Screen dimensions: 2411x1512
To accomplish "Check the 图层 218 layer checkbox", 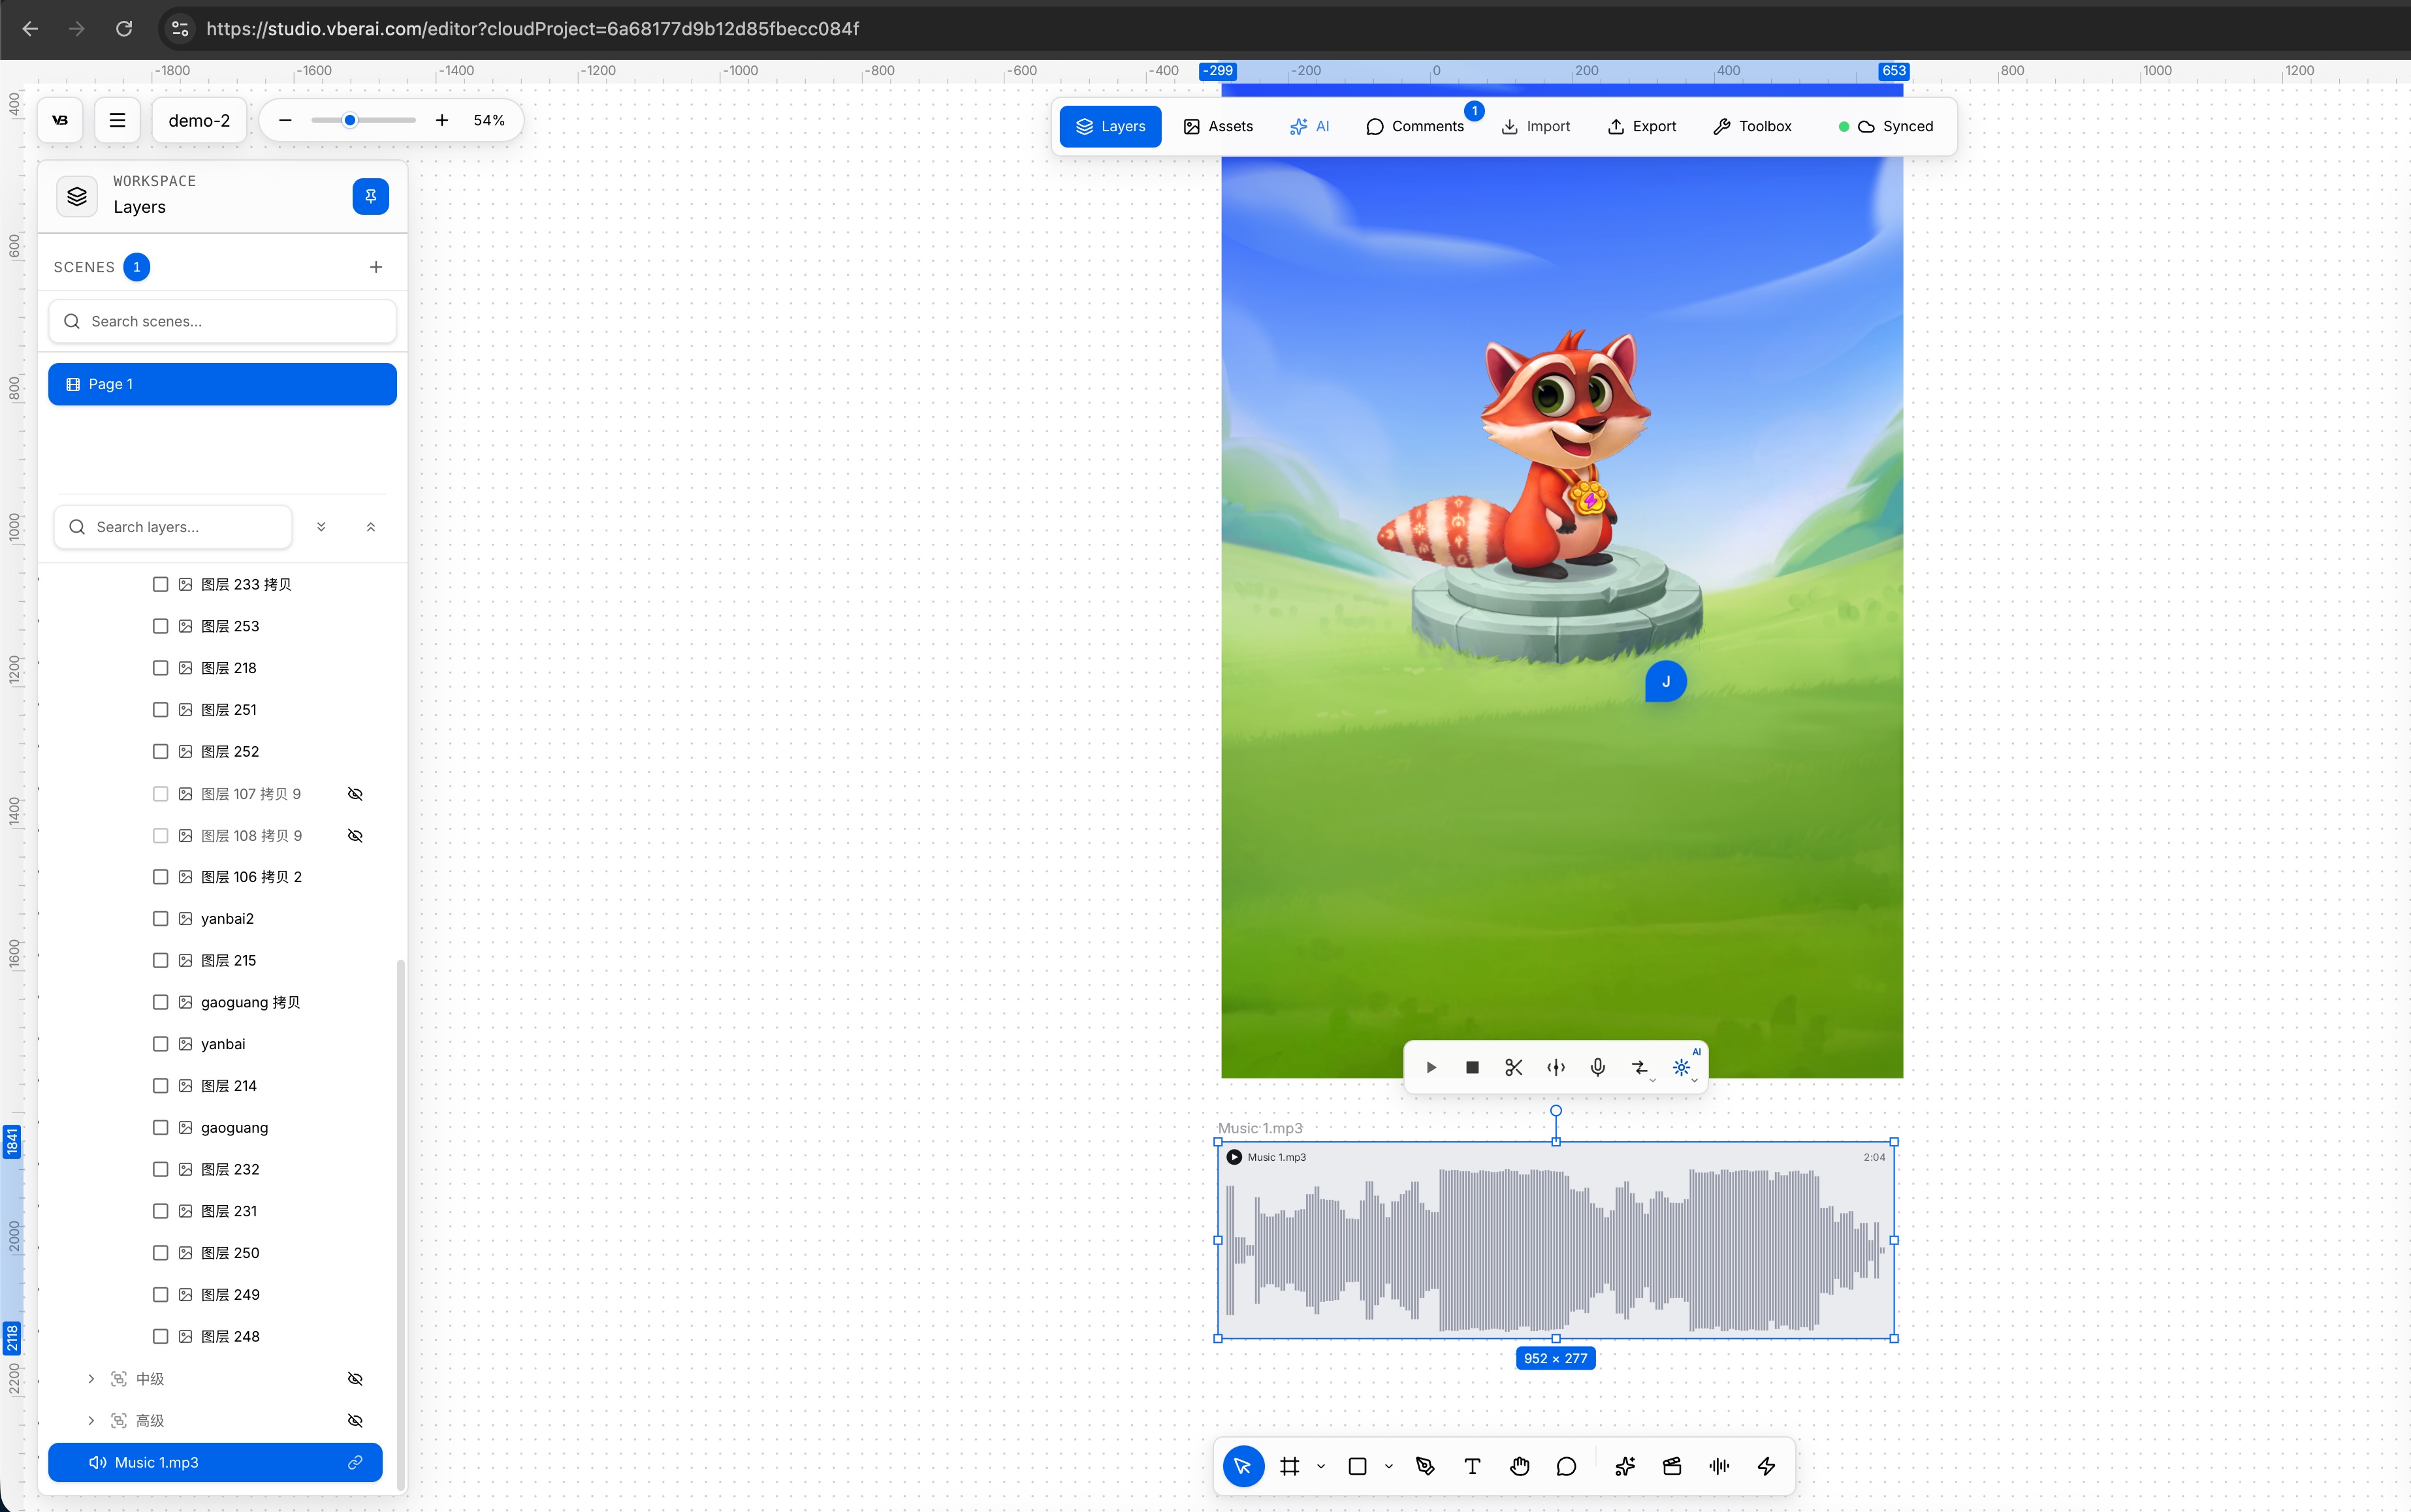I will pyautogui.click(x=160, y=668).
